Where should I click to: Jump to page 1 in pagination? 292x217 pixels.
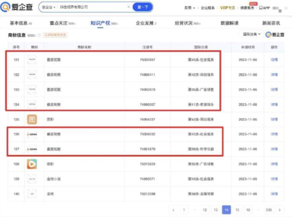[184, 210]
